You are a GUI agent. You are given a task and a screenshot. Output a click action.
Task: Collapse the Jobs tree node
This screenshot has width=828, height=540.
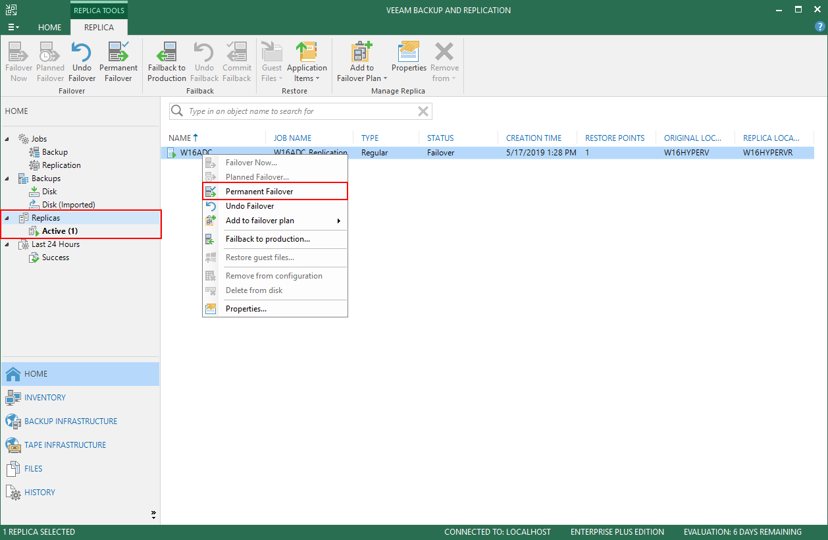point(8,139)
